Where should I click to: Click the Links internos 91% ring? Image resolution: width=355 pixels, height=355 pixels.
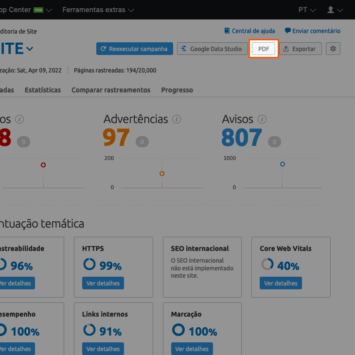pyautogui.click(x=89, y=330)
